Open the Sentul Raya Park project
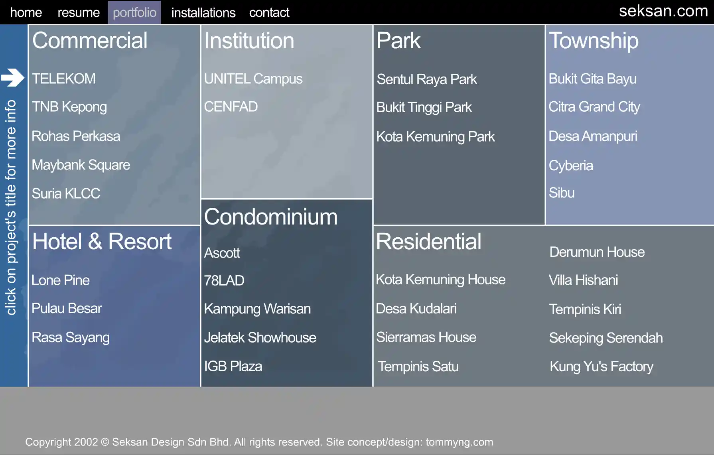The image size is (714, 455). tap(427, 79)
